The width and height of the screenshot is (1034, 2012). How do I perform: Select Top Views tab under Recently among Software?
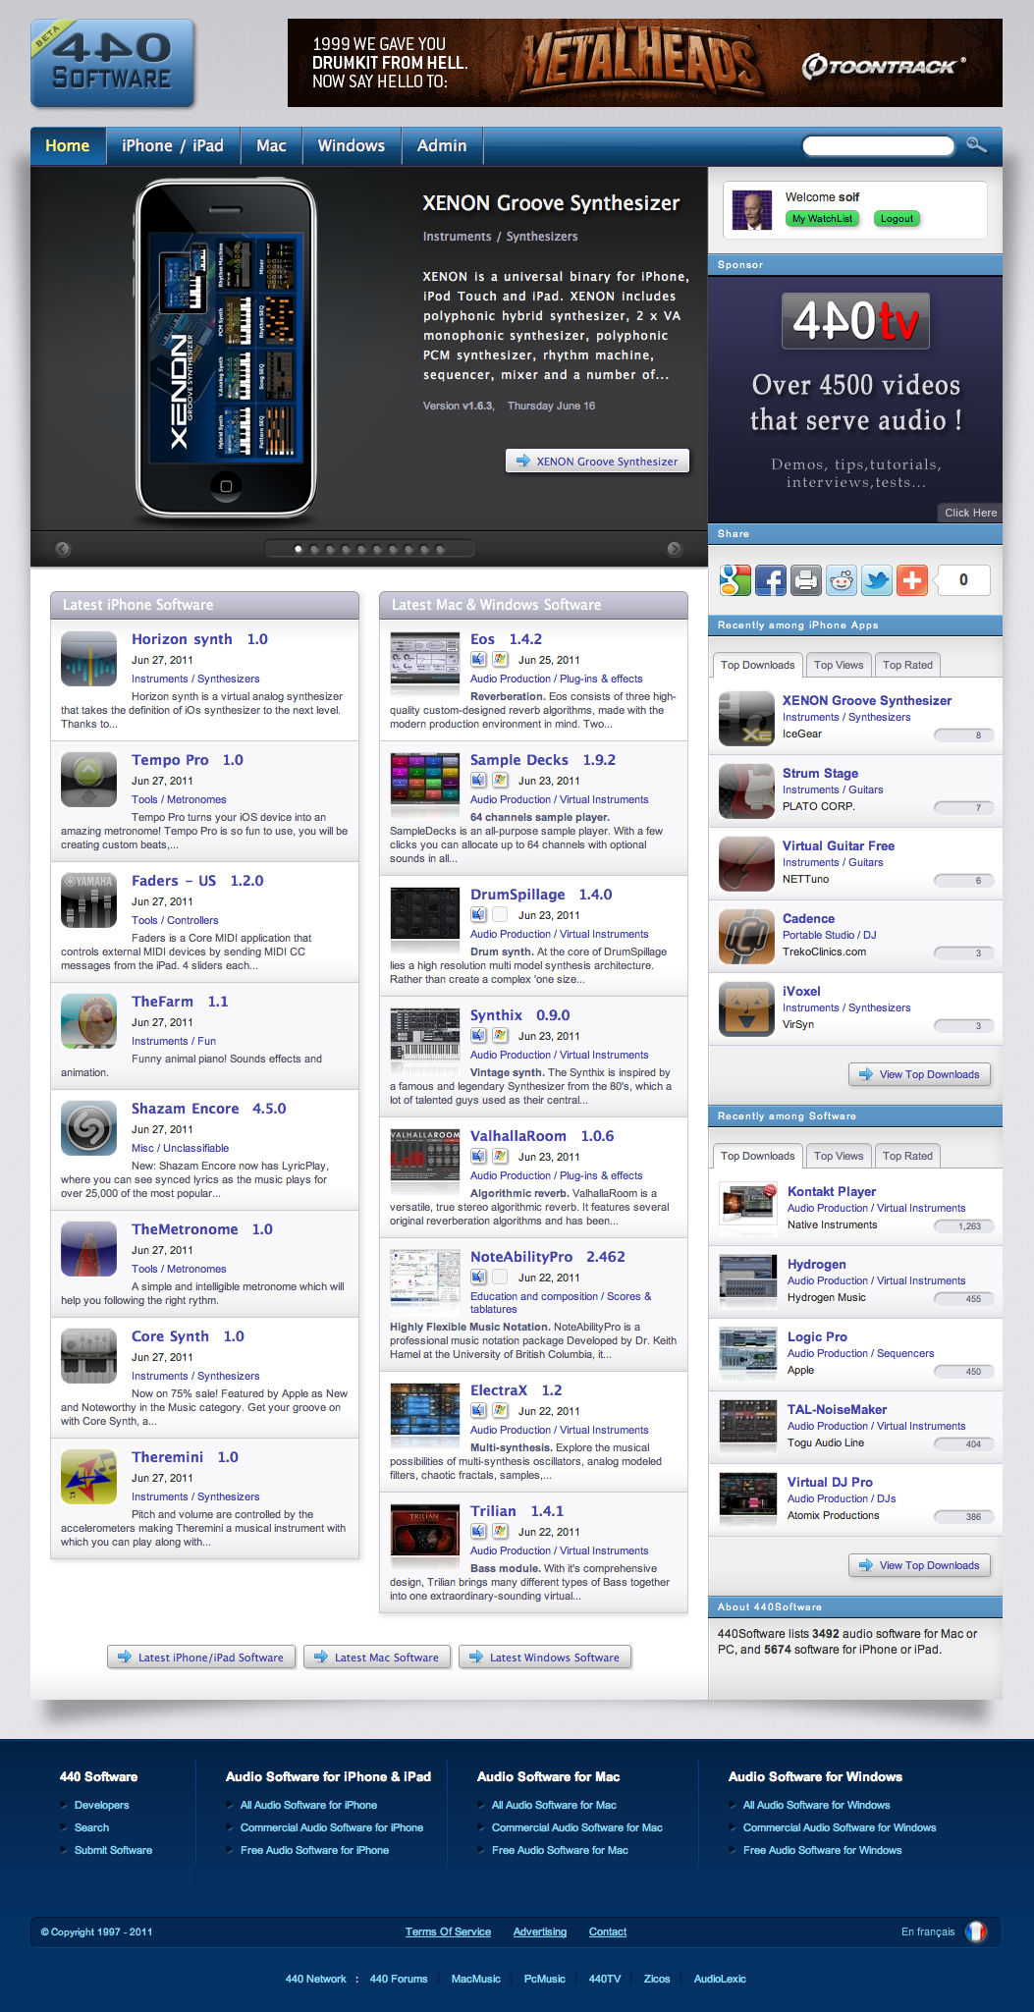pos(839,1156)
